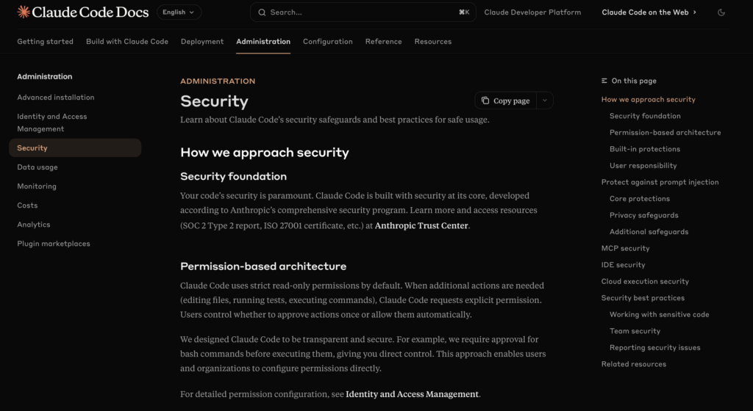Screen dimensions: 753x411
Task: Open Claude Developer Platform link
Action: pyautogui.click(x=532, y=12)
